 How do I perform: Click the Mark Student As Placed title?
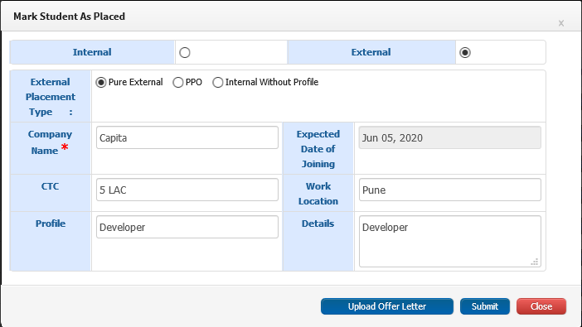coord(69,17)
